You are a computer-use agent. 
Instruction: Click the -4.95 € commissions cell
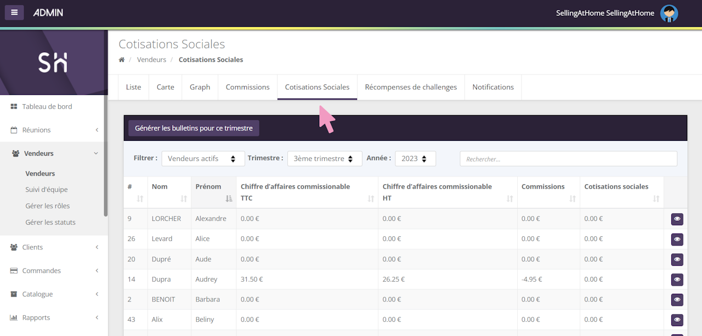548,279
